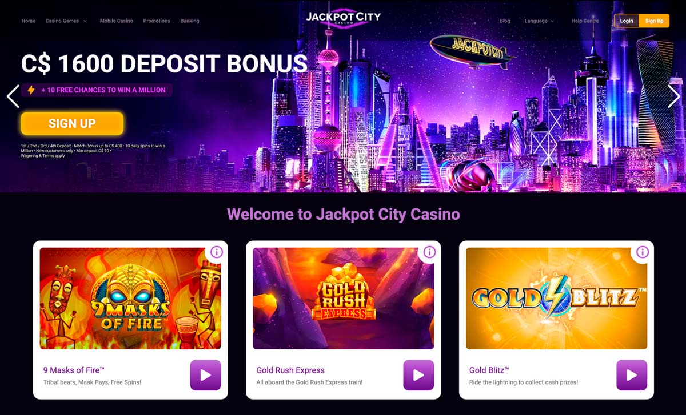This screenshot has width=686, height=415.
Task: Show info for Gold Blitz game
Action: (643, 252)
